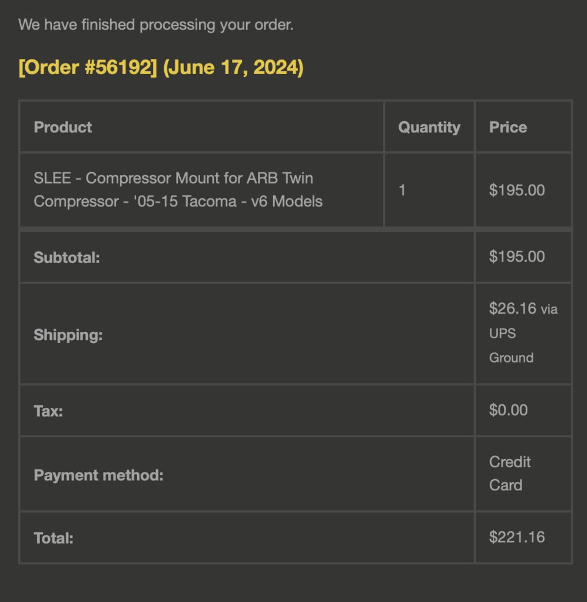The height and width of the screenshot is (602, 587).
Task: Click the subtotal amount $195.00
Action: 517,257
